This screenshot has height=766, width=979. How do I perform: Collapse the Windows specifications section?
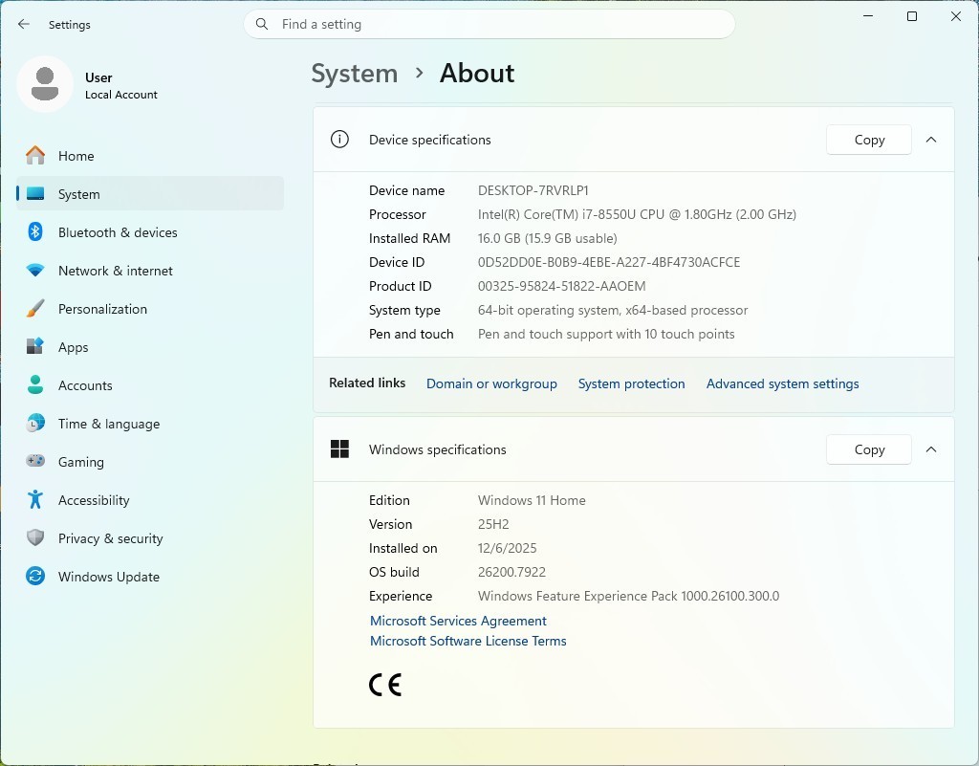tap(931, 449)
